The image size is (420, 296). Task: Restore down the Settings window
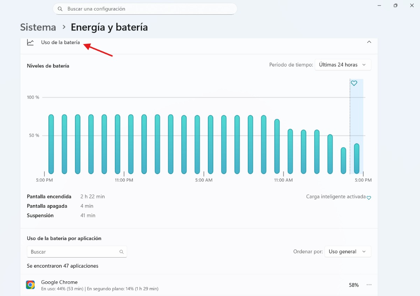pos(395,6)
